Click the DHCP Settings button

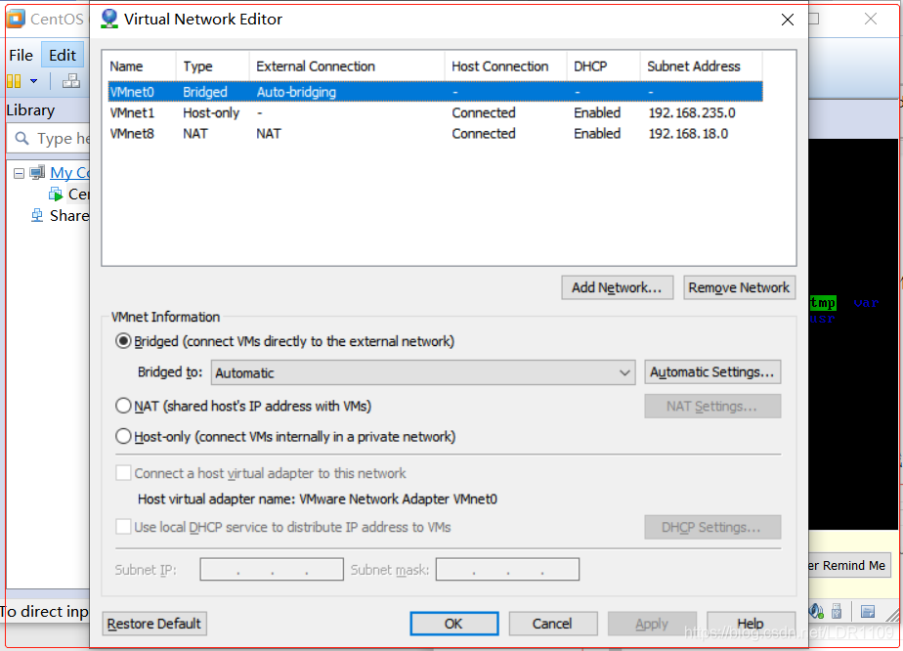point(712,527)
